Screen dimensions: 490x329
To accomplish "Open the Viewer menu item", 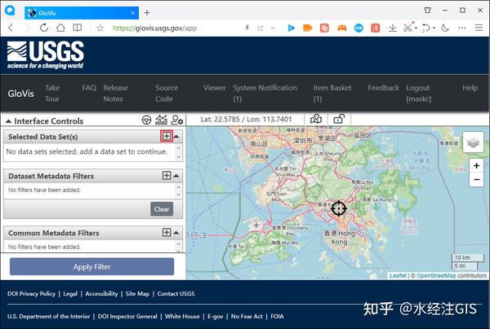I will click(x=214, y=88).
